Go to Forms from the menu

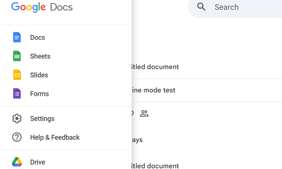39,94
